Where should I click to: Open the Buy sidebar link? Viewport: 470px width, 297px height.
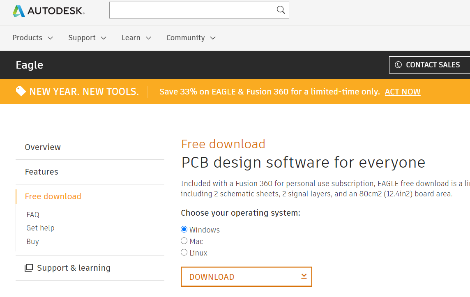click(32, 241)
